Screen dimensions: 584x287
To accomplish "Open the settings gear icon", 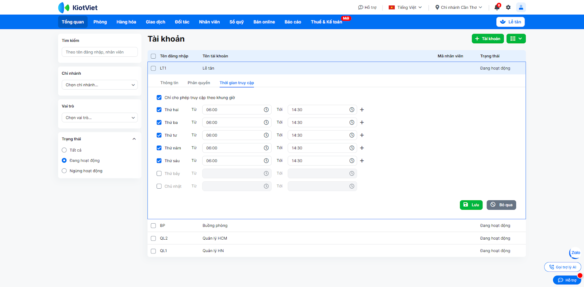I will (x=508, y=7).
